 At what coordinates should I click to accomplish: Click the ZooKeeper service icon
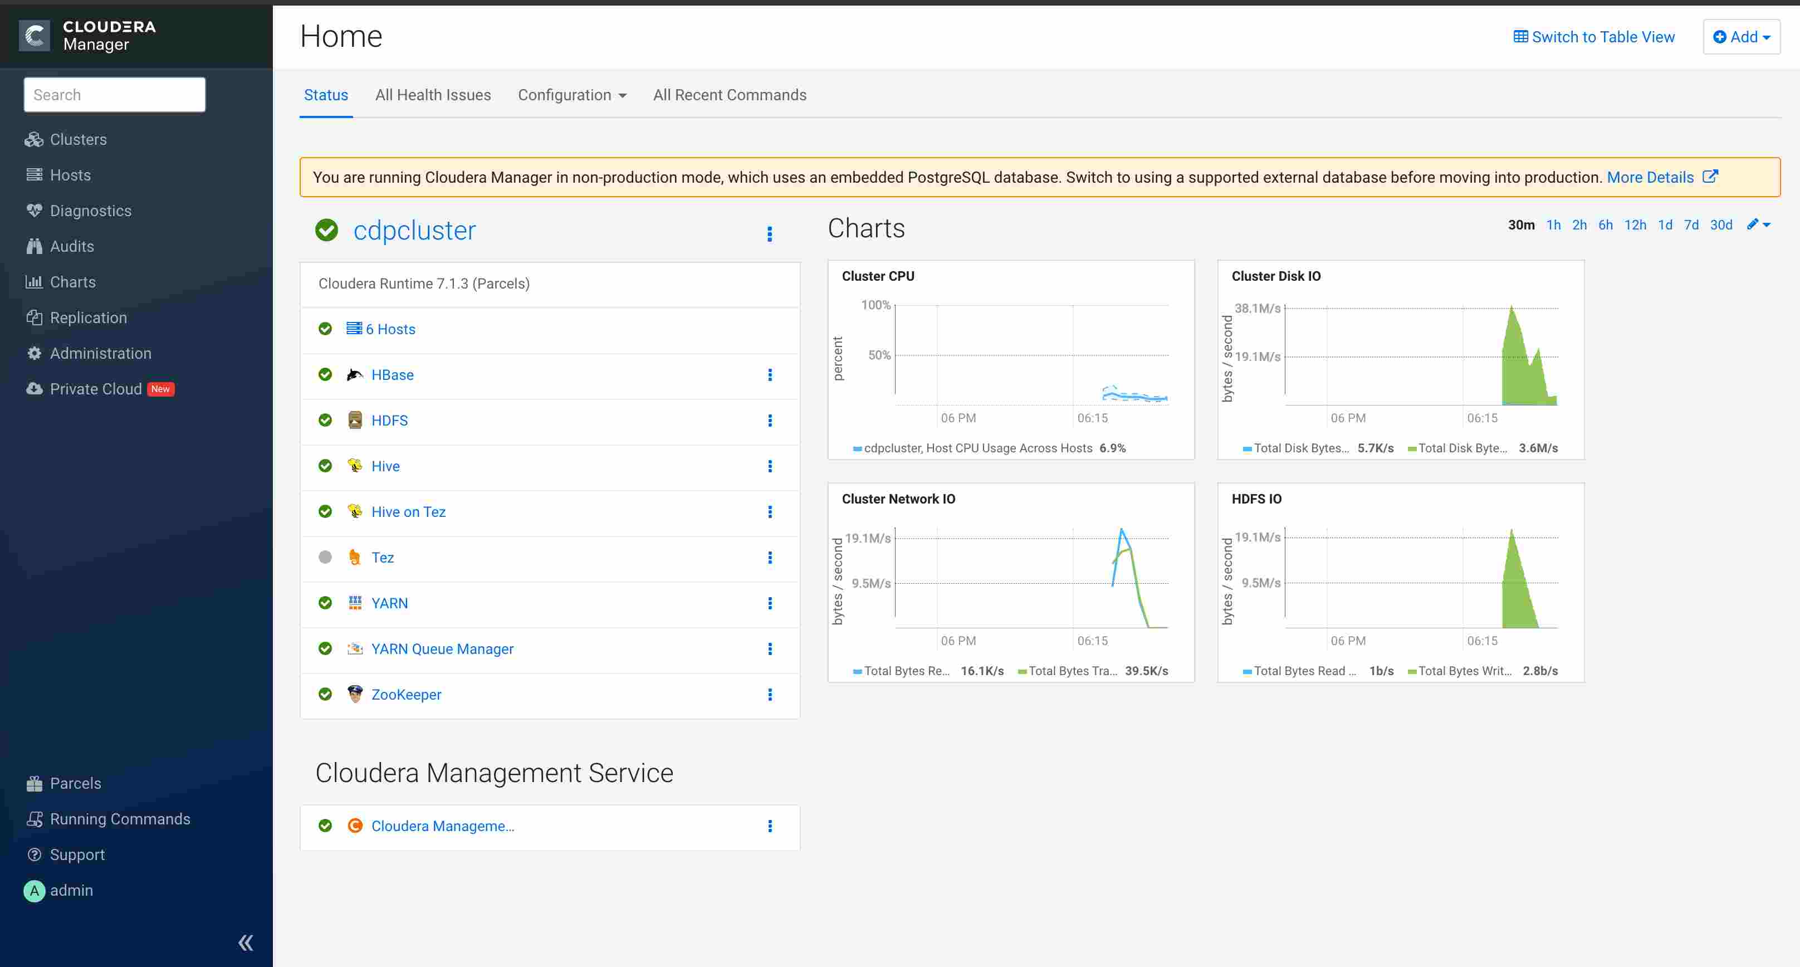(x=355, y=694)
